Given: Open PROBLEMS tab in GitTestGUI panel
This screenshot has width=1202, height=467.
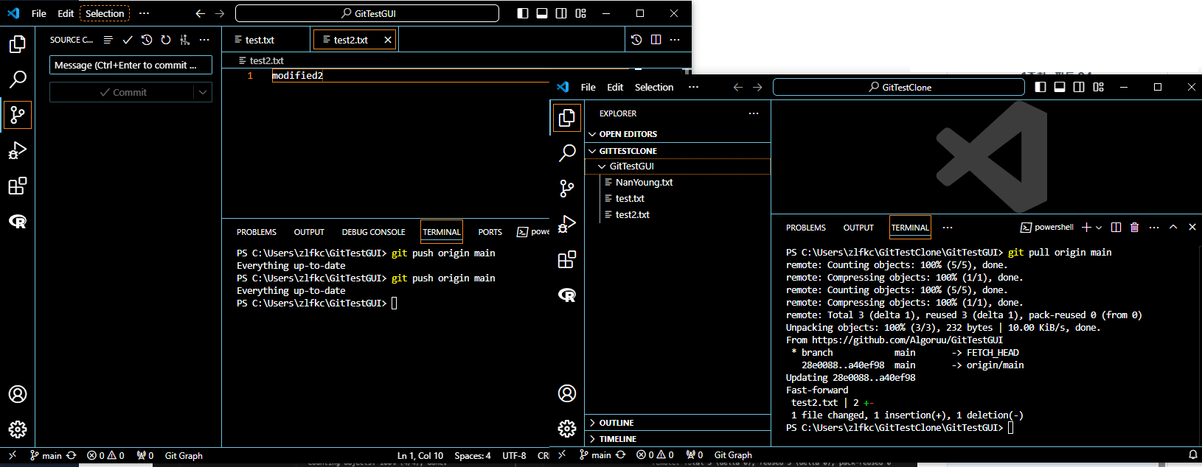Looking at the screenshot, I should click(x=257, y=232).
